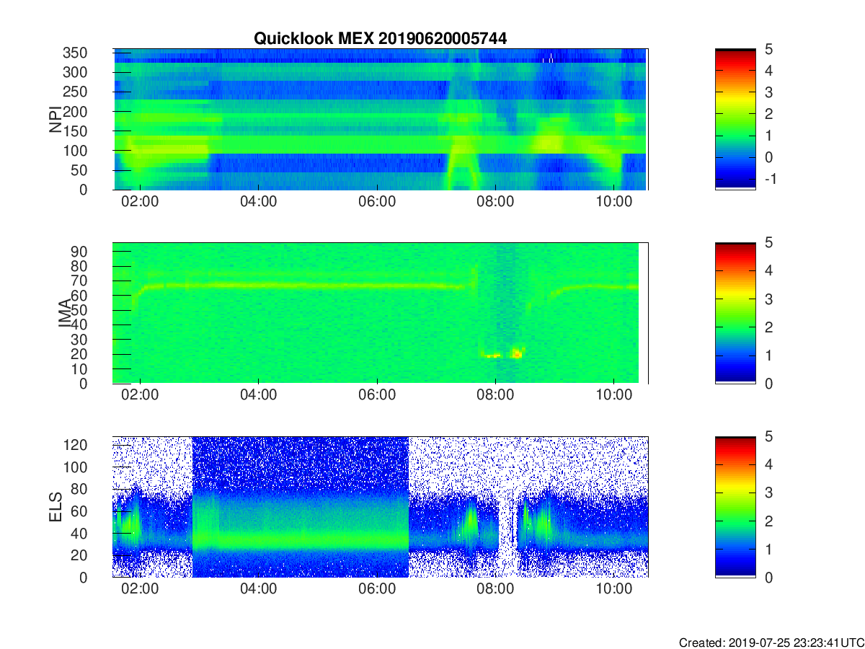Click the 04:00 label under NPI plot

tap(259, 201)
